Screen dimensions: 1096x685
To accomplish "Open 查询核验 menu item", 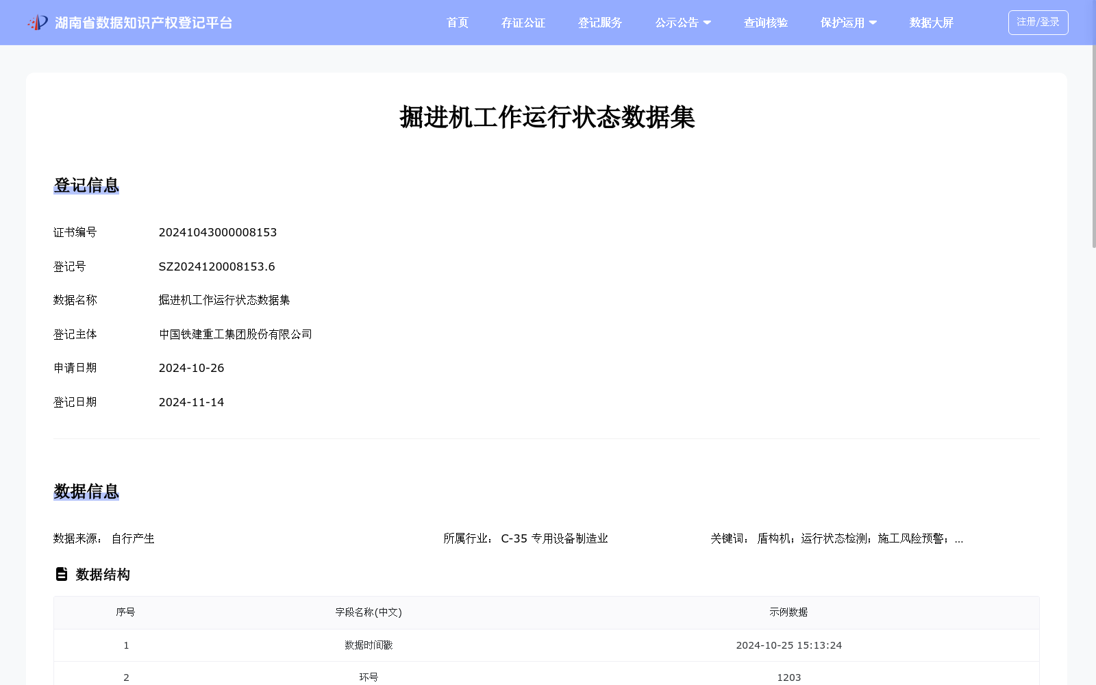I will pyautogui.click(x=766, y=23).
